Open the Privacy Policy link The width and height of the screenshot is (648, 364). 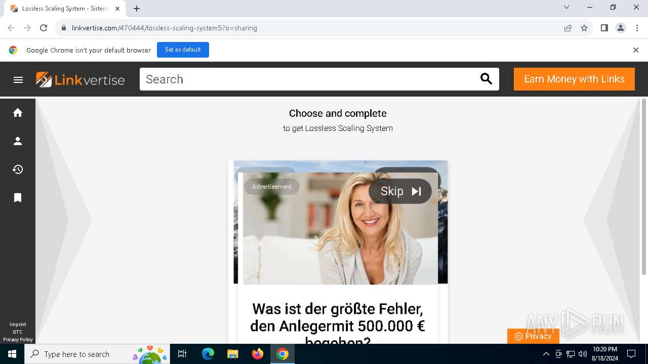pos(18,340)
